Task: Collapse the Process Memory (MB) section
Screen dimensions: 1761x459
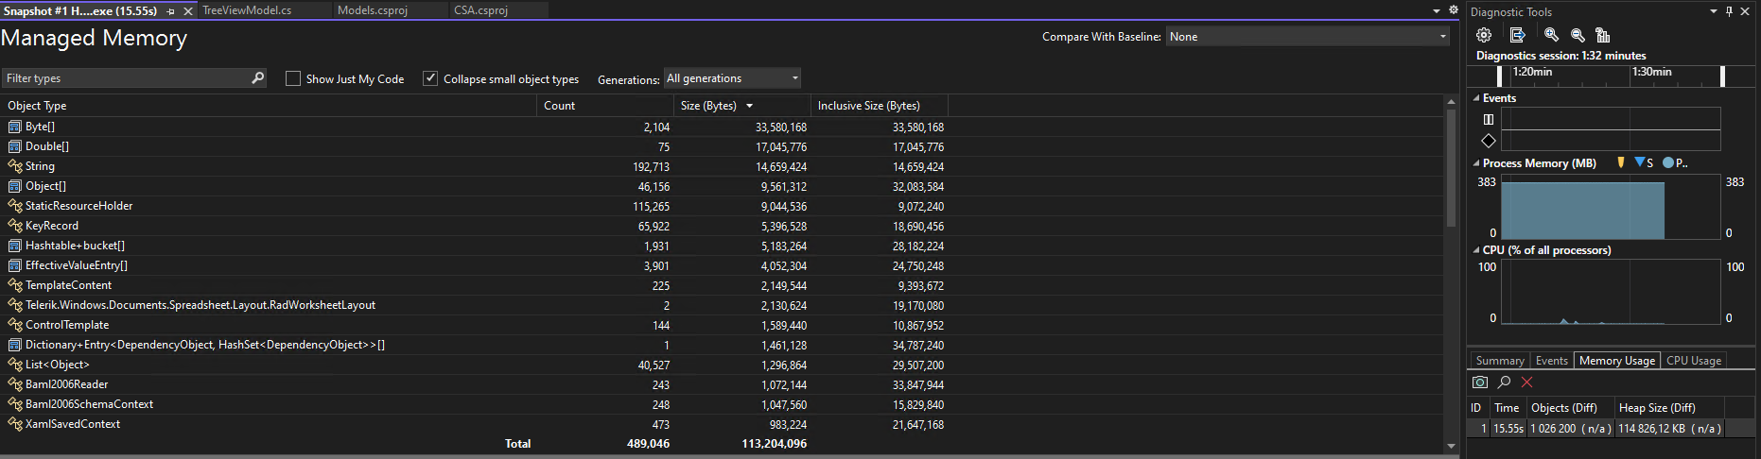Action: (x=1476, y=163)
